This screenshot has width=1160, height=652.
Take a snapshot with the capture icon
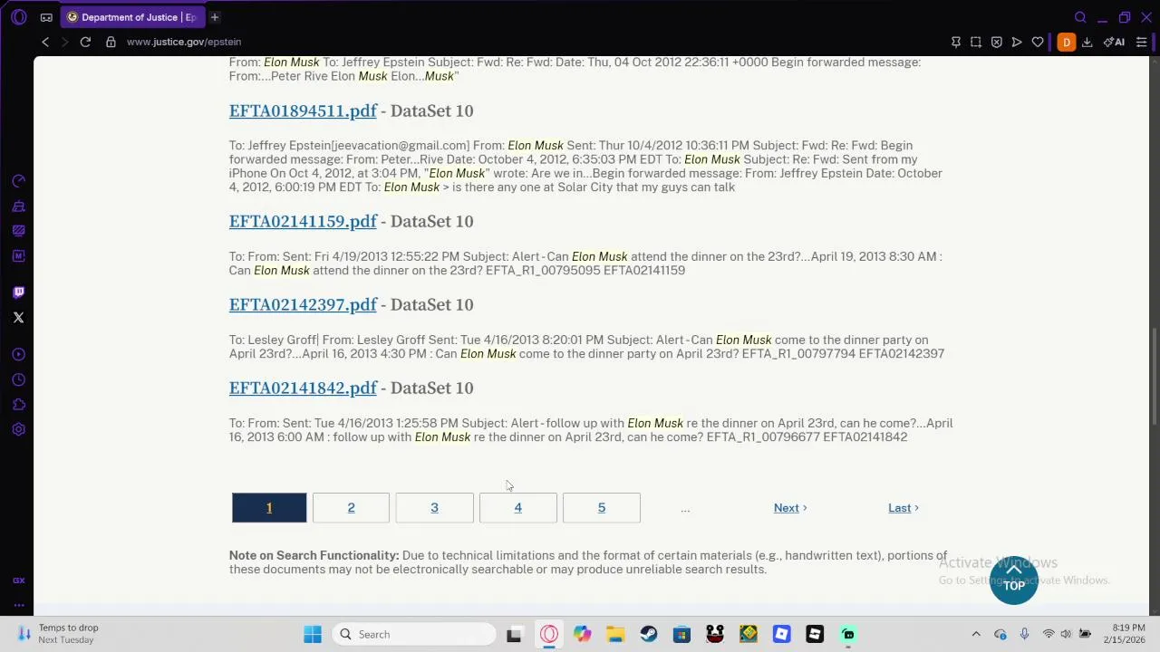click(x=976, y=42)
